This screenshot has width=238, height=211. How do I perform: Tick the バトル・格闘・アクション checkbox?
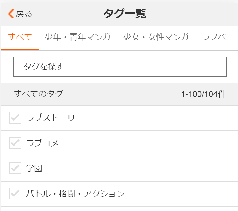15,193
